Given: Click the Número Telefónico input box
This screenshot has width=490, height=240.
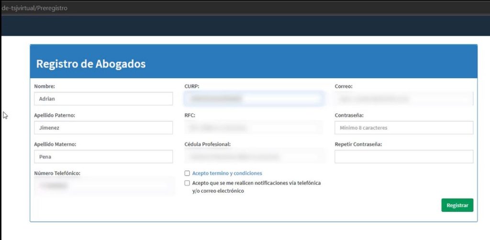Looking at the screenshot, I should (x=103, y=186).
